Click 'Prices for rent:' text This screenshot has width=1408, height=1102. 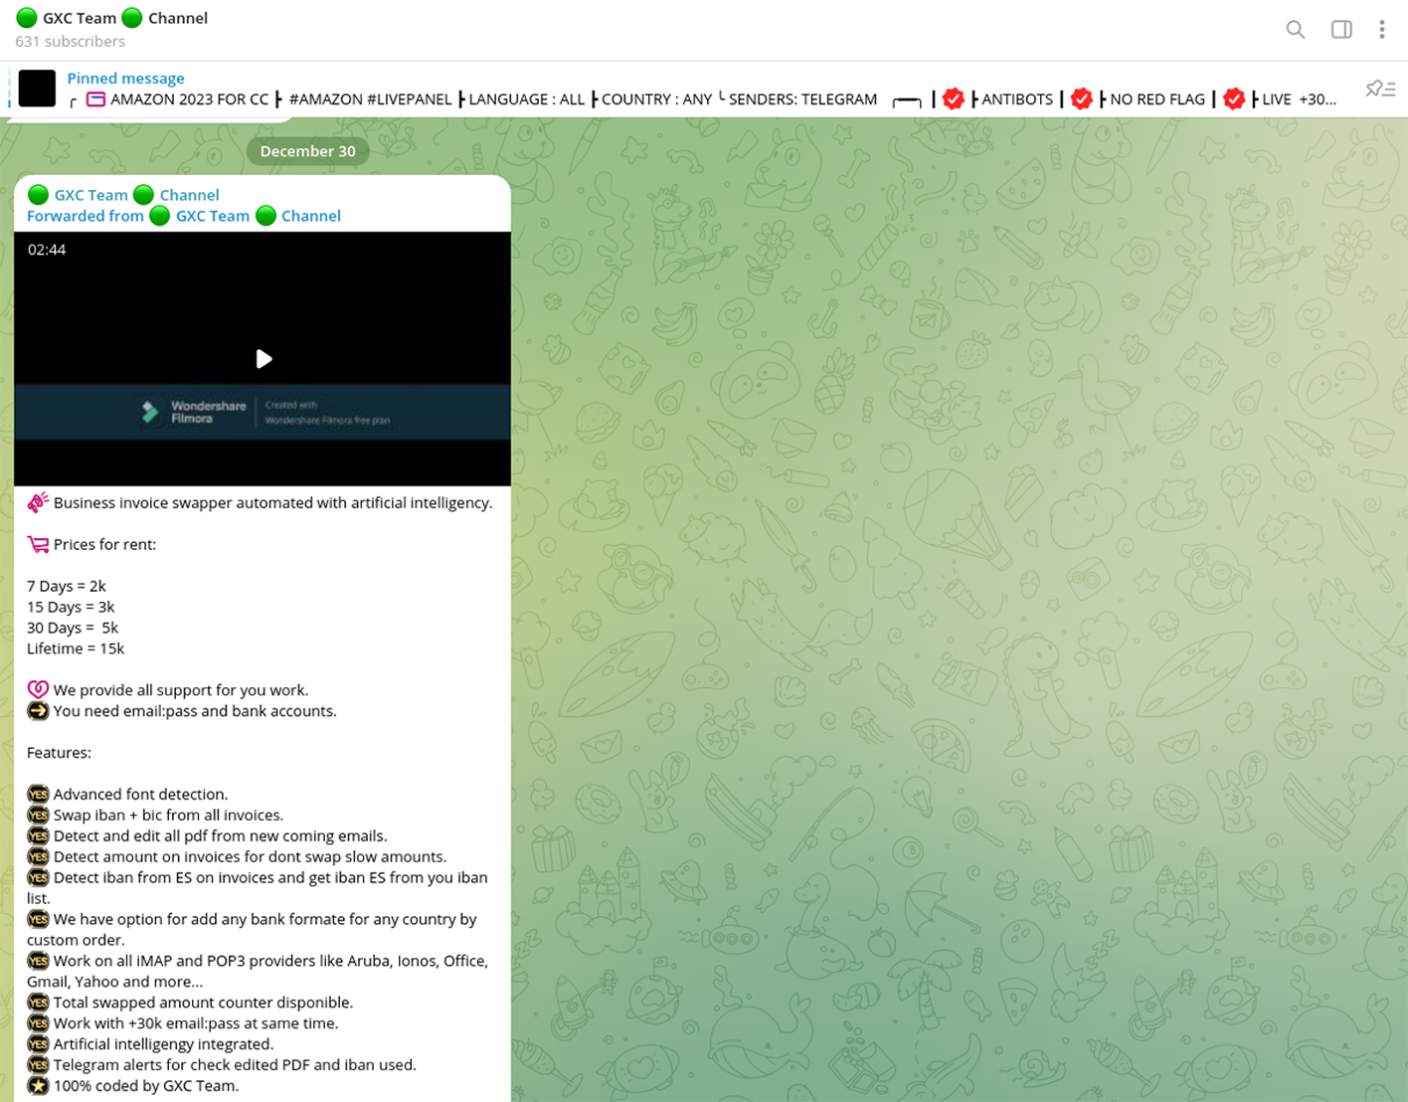coord(104,545)
